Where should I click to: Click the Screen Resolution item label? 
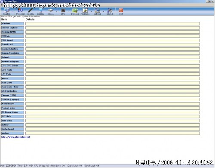[x=12, y=53]
